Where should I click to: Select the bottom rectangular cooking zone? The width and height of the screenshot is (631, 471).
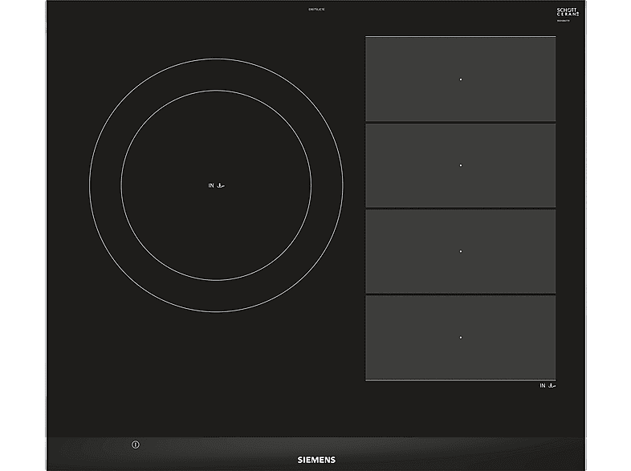coord(460,338)
